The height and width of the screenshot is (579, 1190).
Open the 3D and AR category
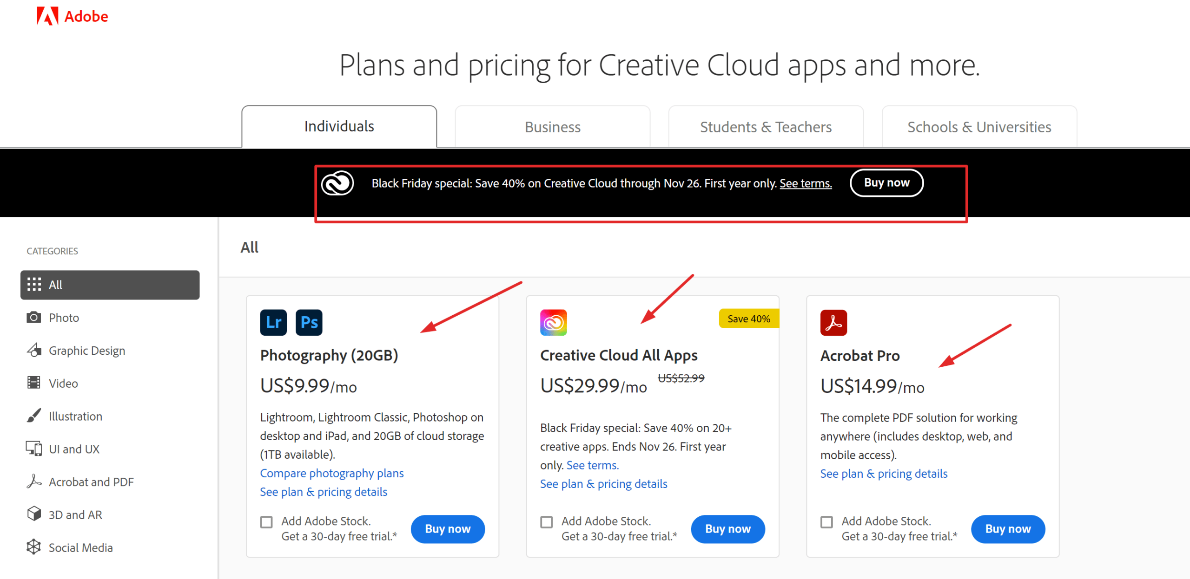pos(75,514)
